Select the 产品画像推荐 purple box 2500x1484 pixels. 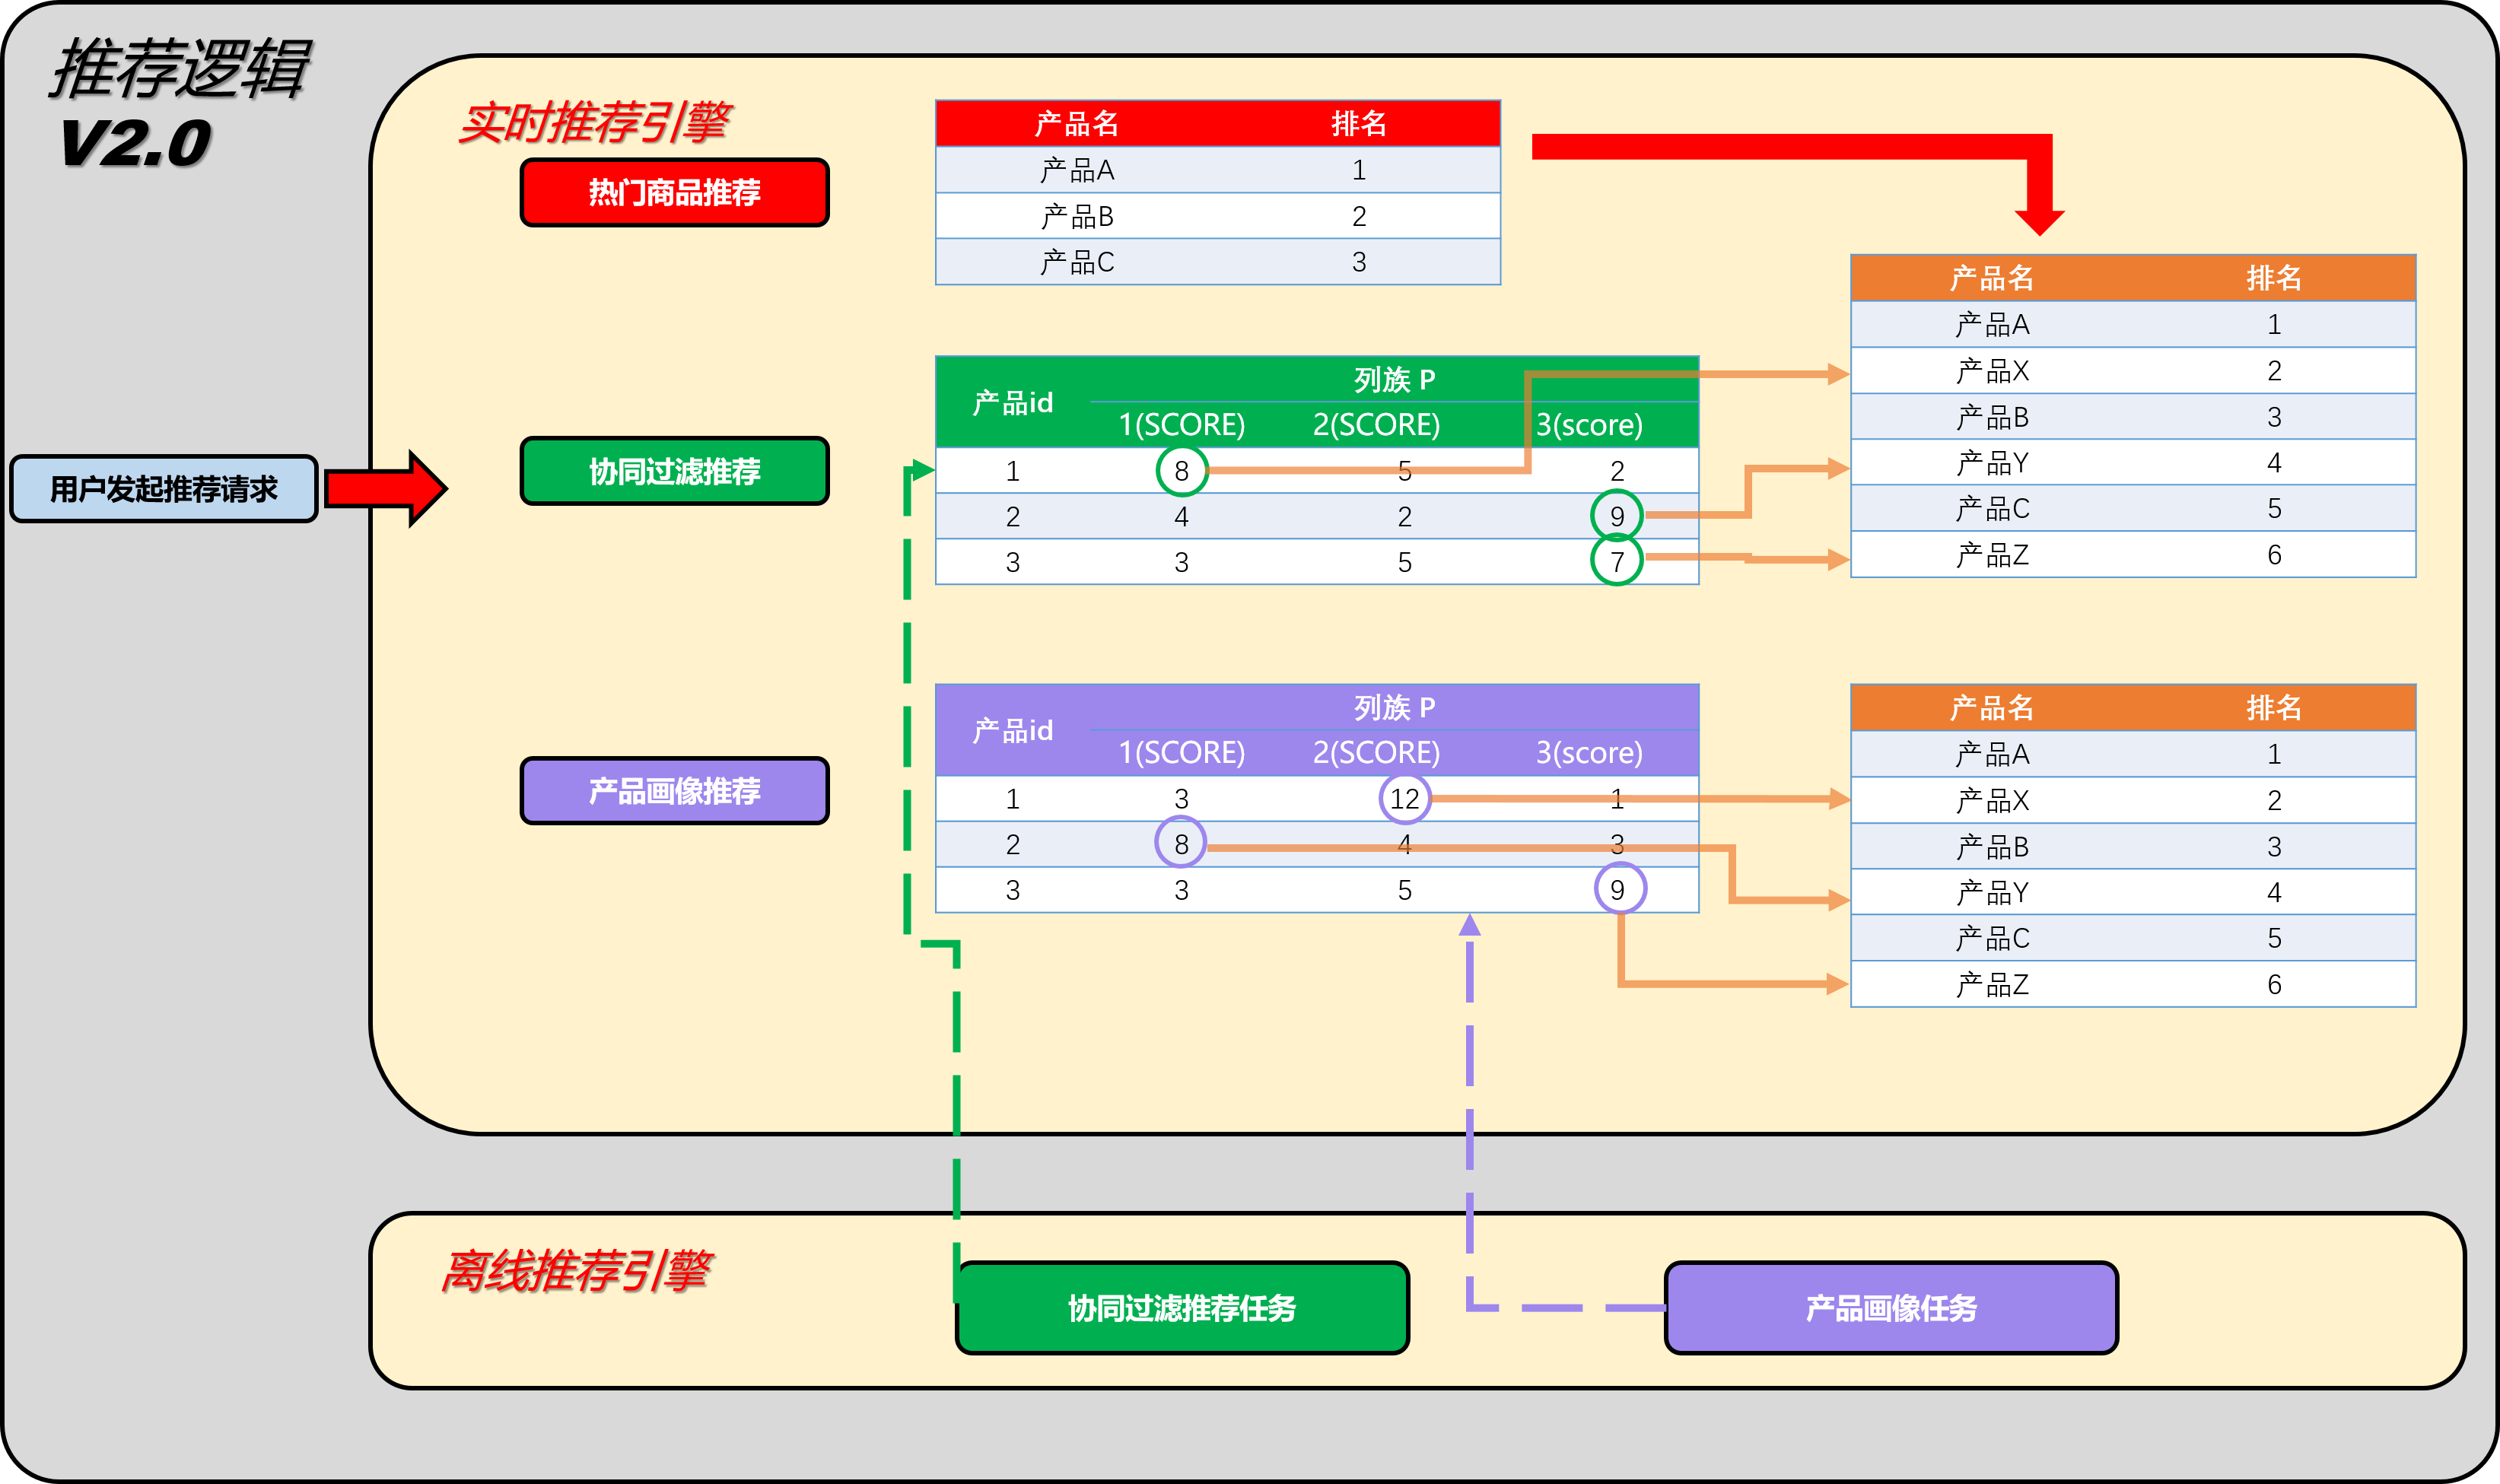tap(674, 791)
